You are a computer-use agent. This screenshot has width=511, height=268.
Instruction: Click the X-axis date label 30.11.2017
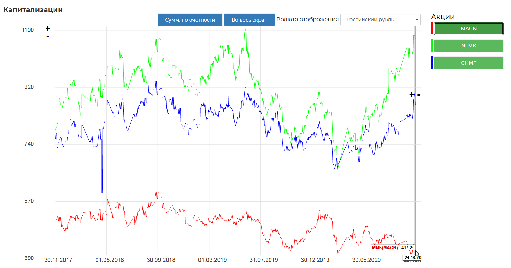click(58, 260)
